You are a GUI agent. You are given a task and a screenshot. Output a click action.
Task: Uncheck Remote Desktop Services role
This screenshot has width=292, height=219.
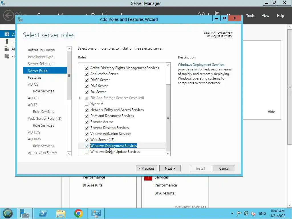tap(86, 127)
